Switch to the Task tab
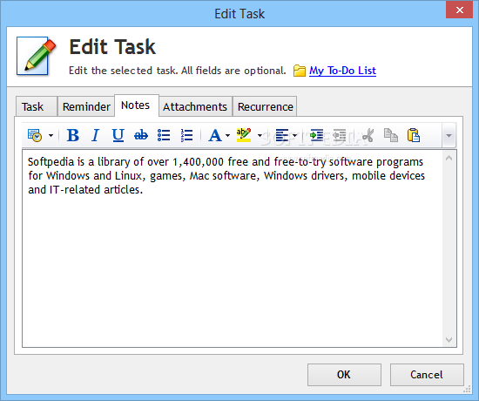This screenshot has height=401, width=479. pyautogui.click(x=37, y=106)
